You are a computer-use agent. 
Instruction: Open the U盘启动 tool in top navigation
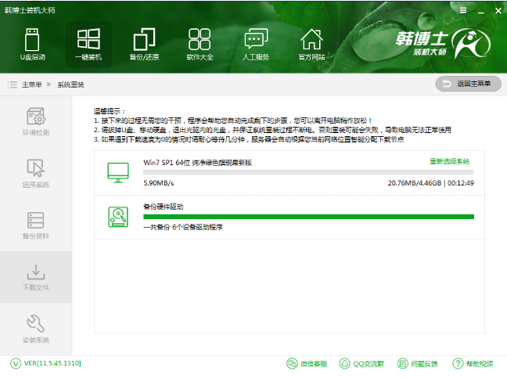[x=32, y=44]
